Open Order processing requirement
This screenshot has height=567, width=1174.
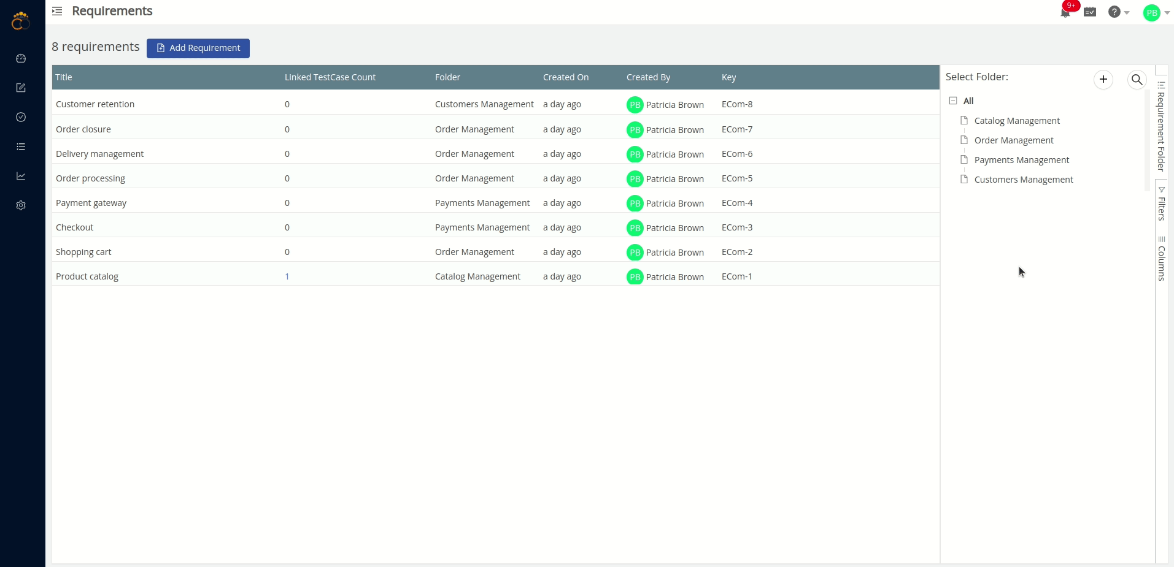(x=90, y=178)
